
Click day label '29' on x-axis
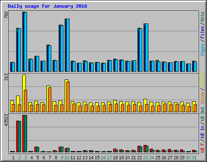182,158
